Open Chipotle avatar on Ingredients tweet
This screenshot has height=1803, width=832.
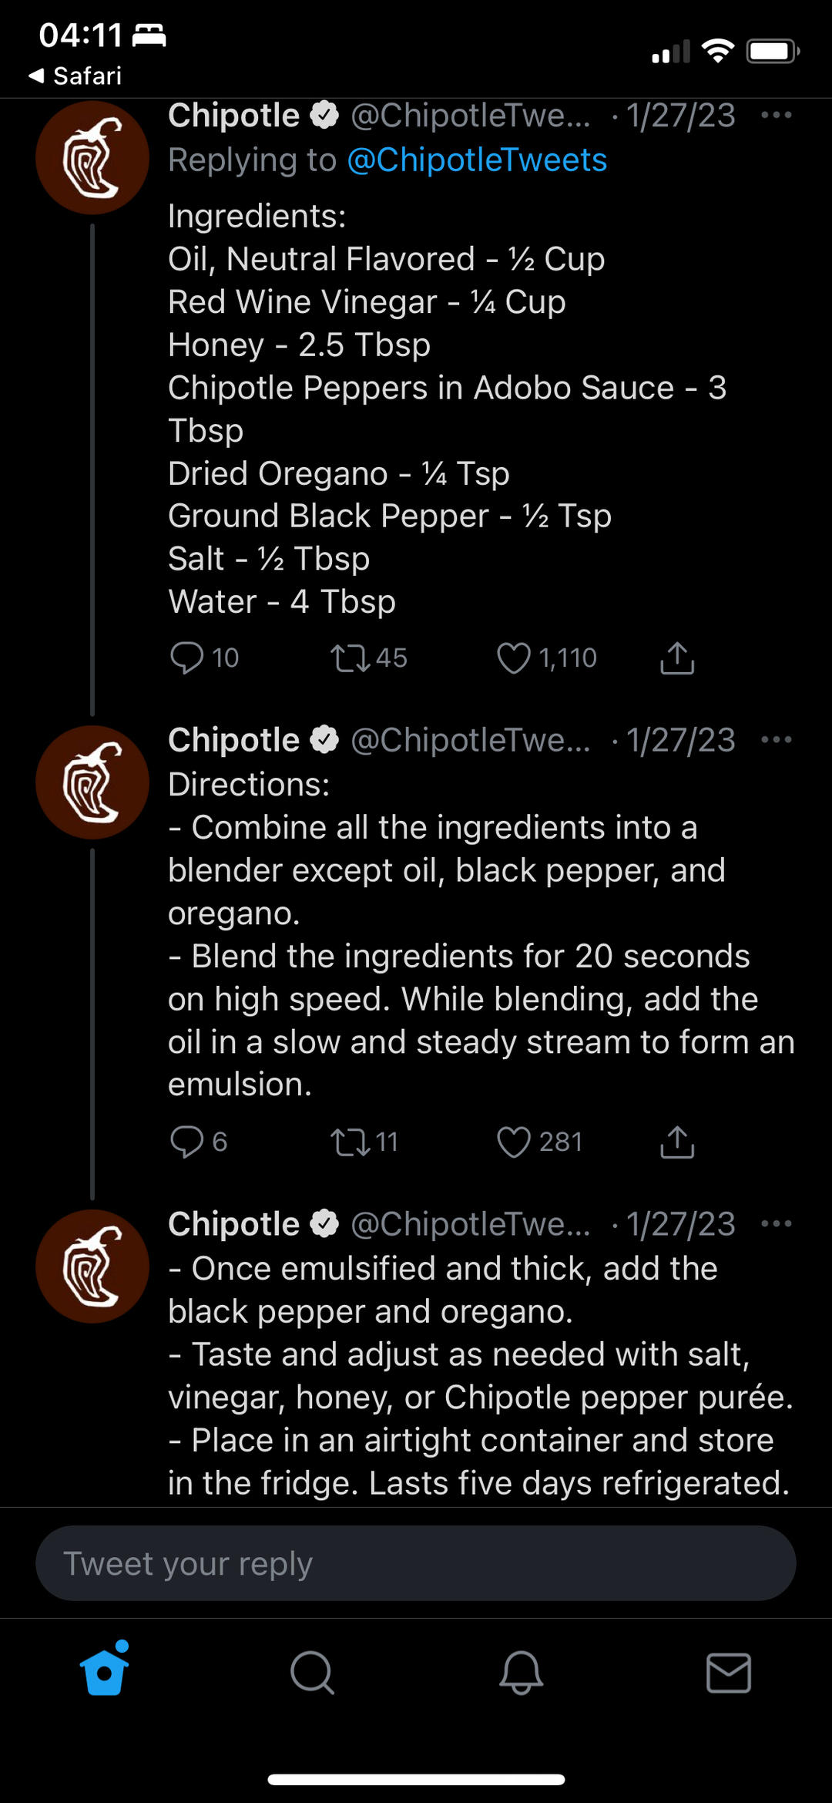point(92,157)
